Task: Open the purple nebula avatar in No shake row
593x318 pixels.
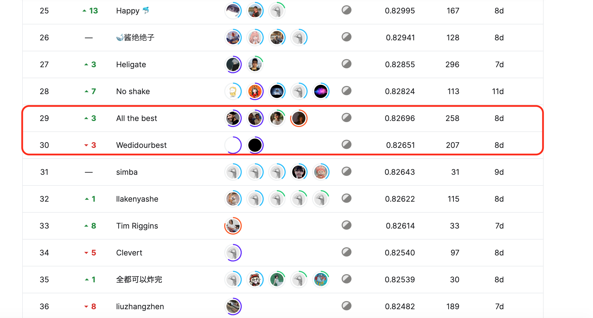Action: [x=321, y=91]
